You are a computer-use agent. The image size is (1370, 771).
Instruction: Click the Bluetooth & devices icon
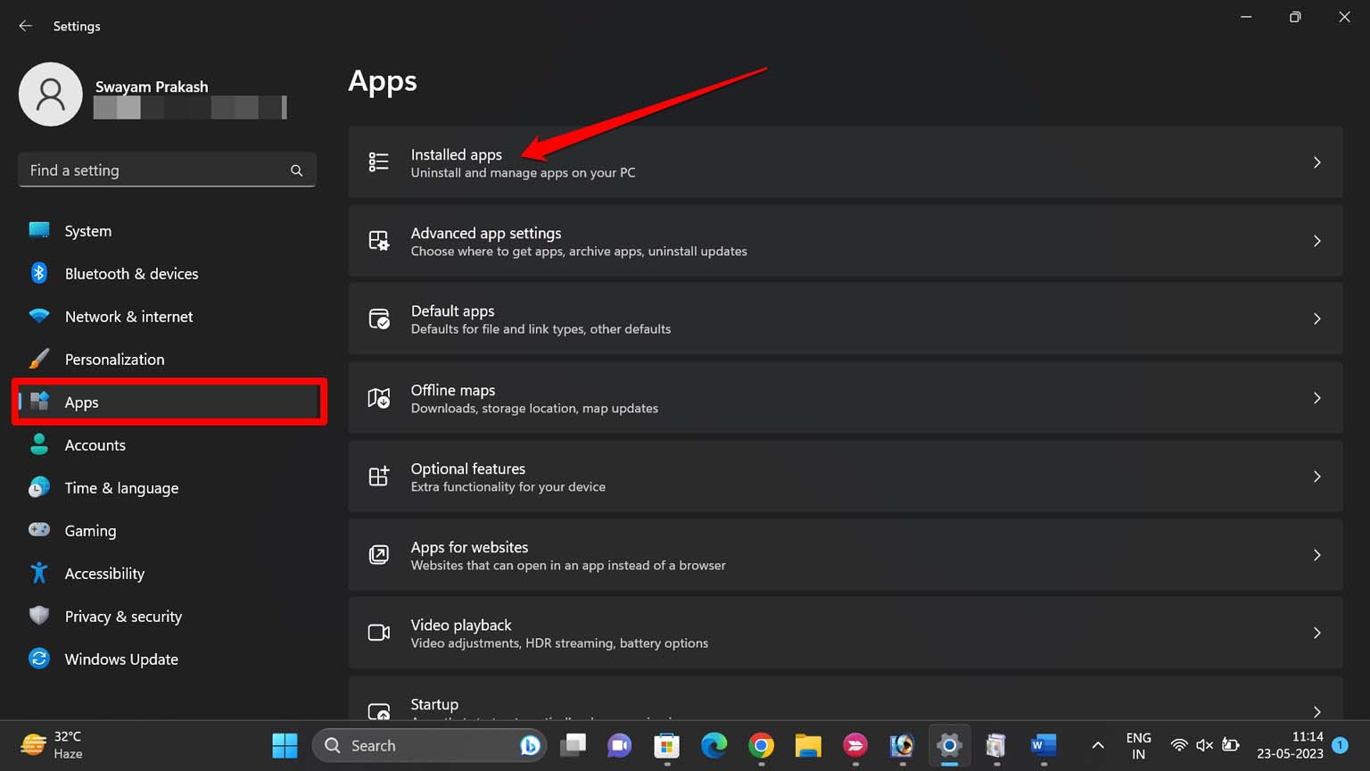coord(39,273)
